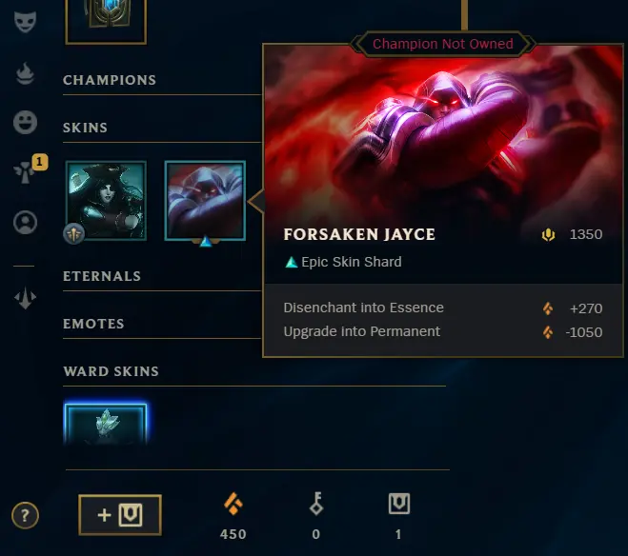Click the add chest plus button
This screenshot has height=556, width=628.
tap(120, 515)
